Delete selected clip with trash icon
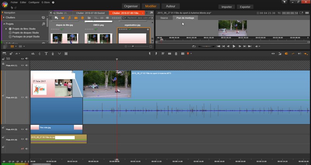Screen dimensions: 311x165 click(176, 54)
